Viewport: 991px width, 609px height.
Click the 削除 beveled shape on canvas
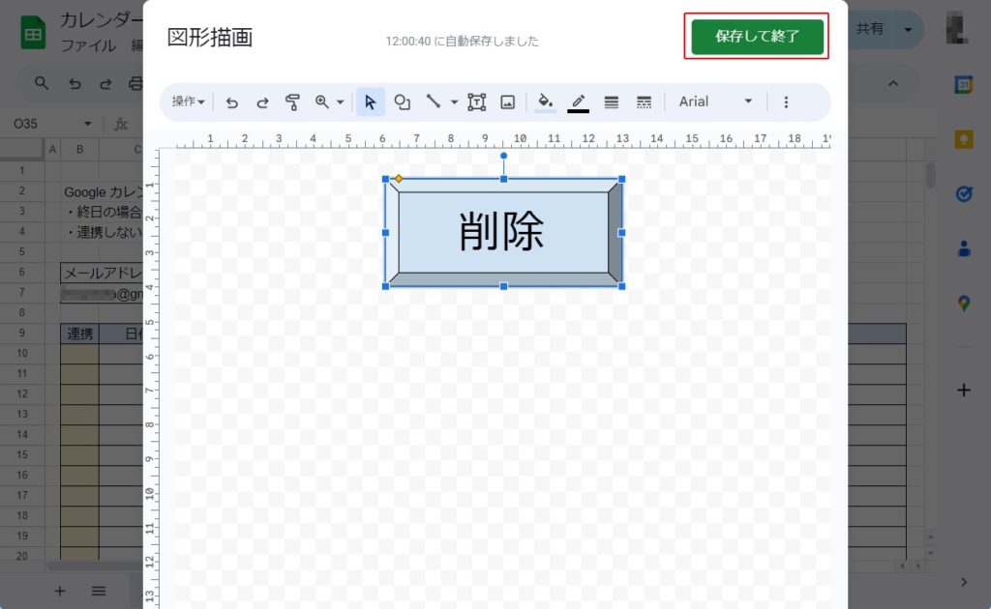(502, 232)
